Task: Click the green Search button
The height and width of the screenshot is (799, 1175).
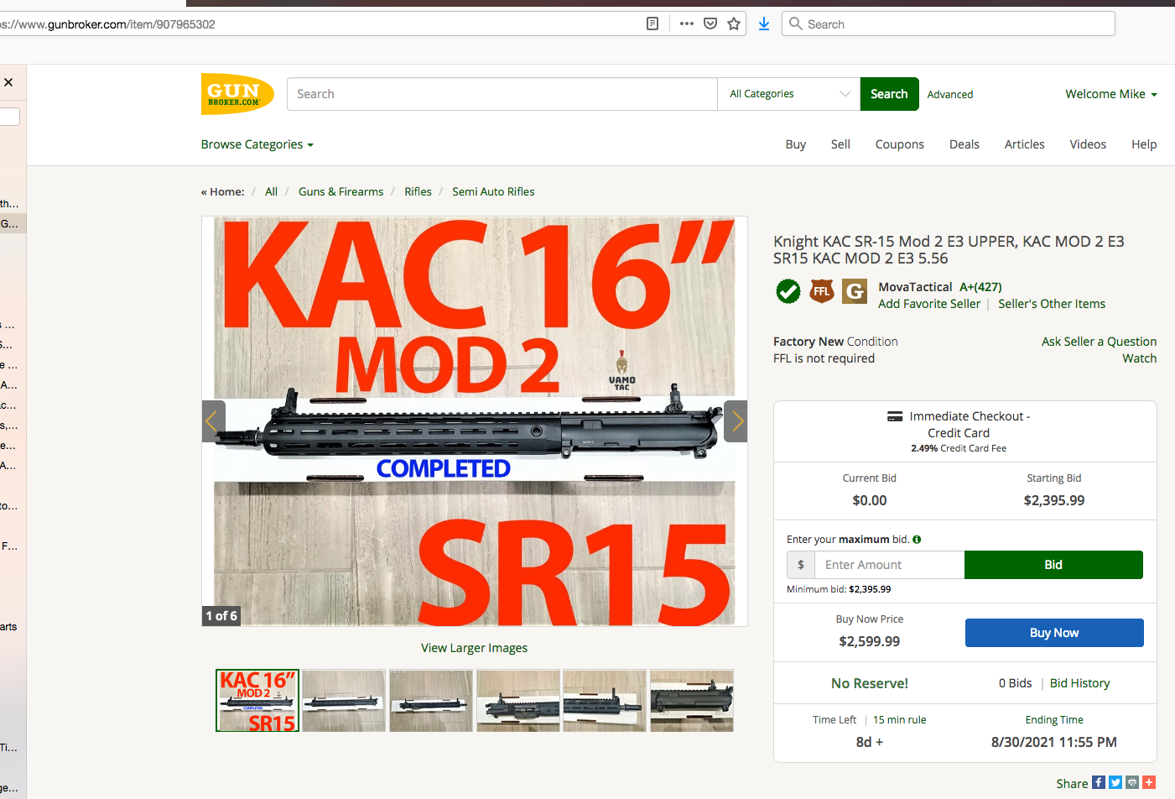Action: 889,94
